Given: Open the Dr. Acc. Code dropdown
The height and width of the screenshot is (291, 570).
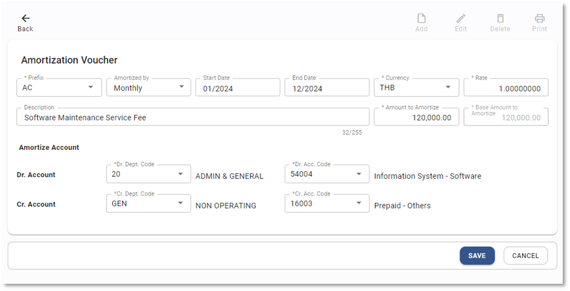Looking at the screenshot, I should click(x=359, y=174).
